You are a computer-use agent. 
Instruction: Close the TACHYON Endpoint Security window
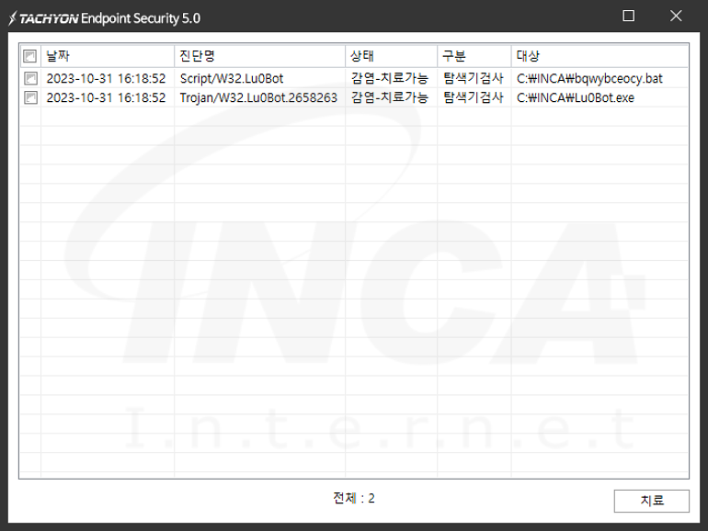(x=676, y=16)
